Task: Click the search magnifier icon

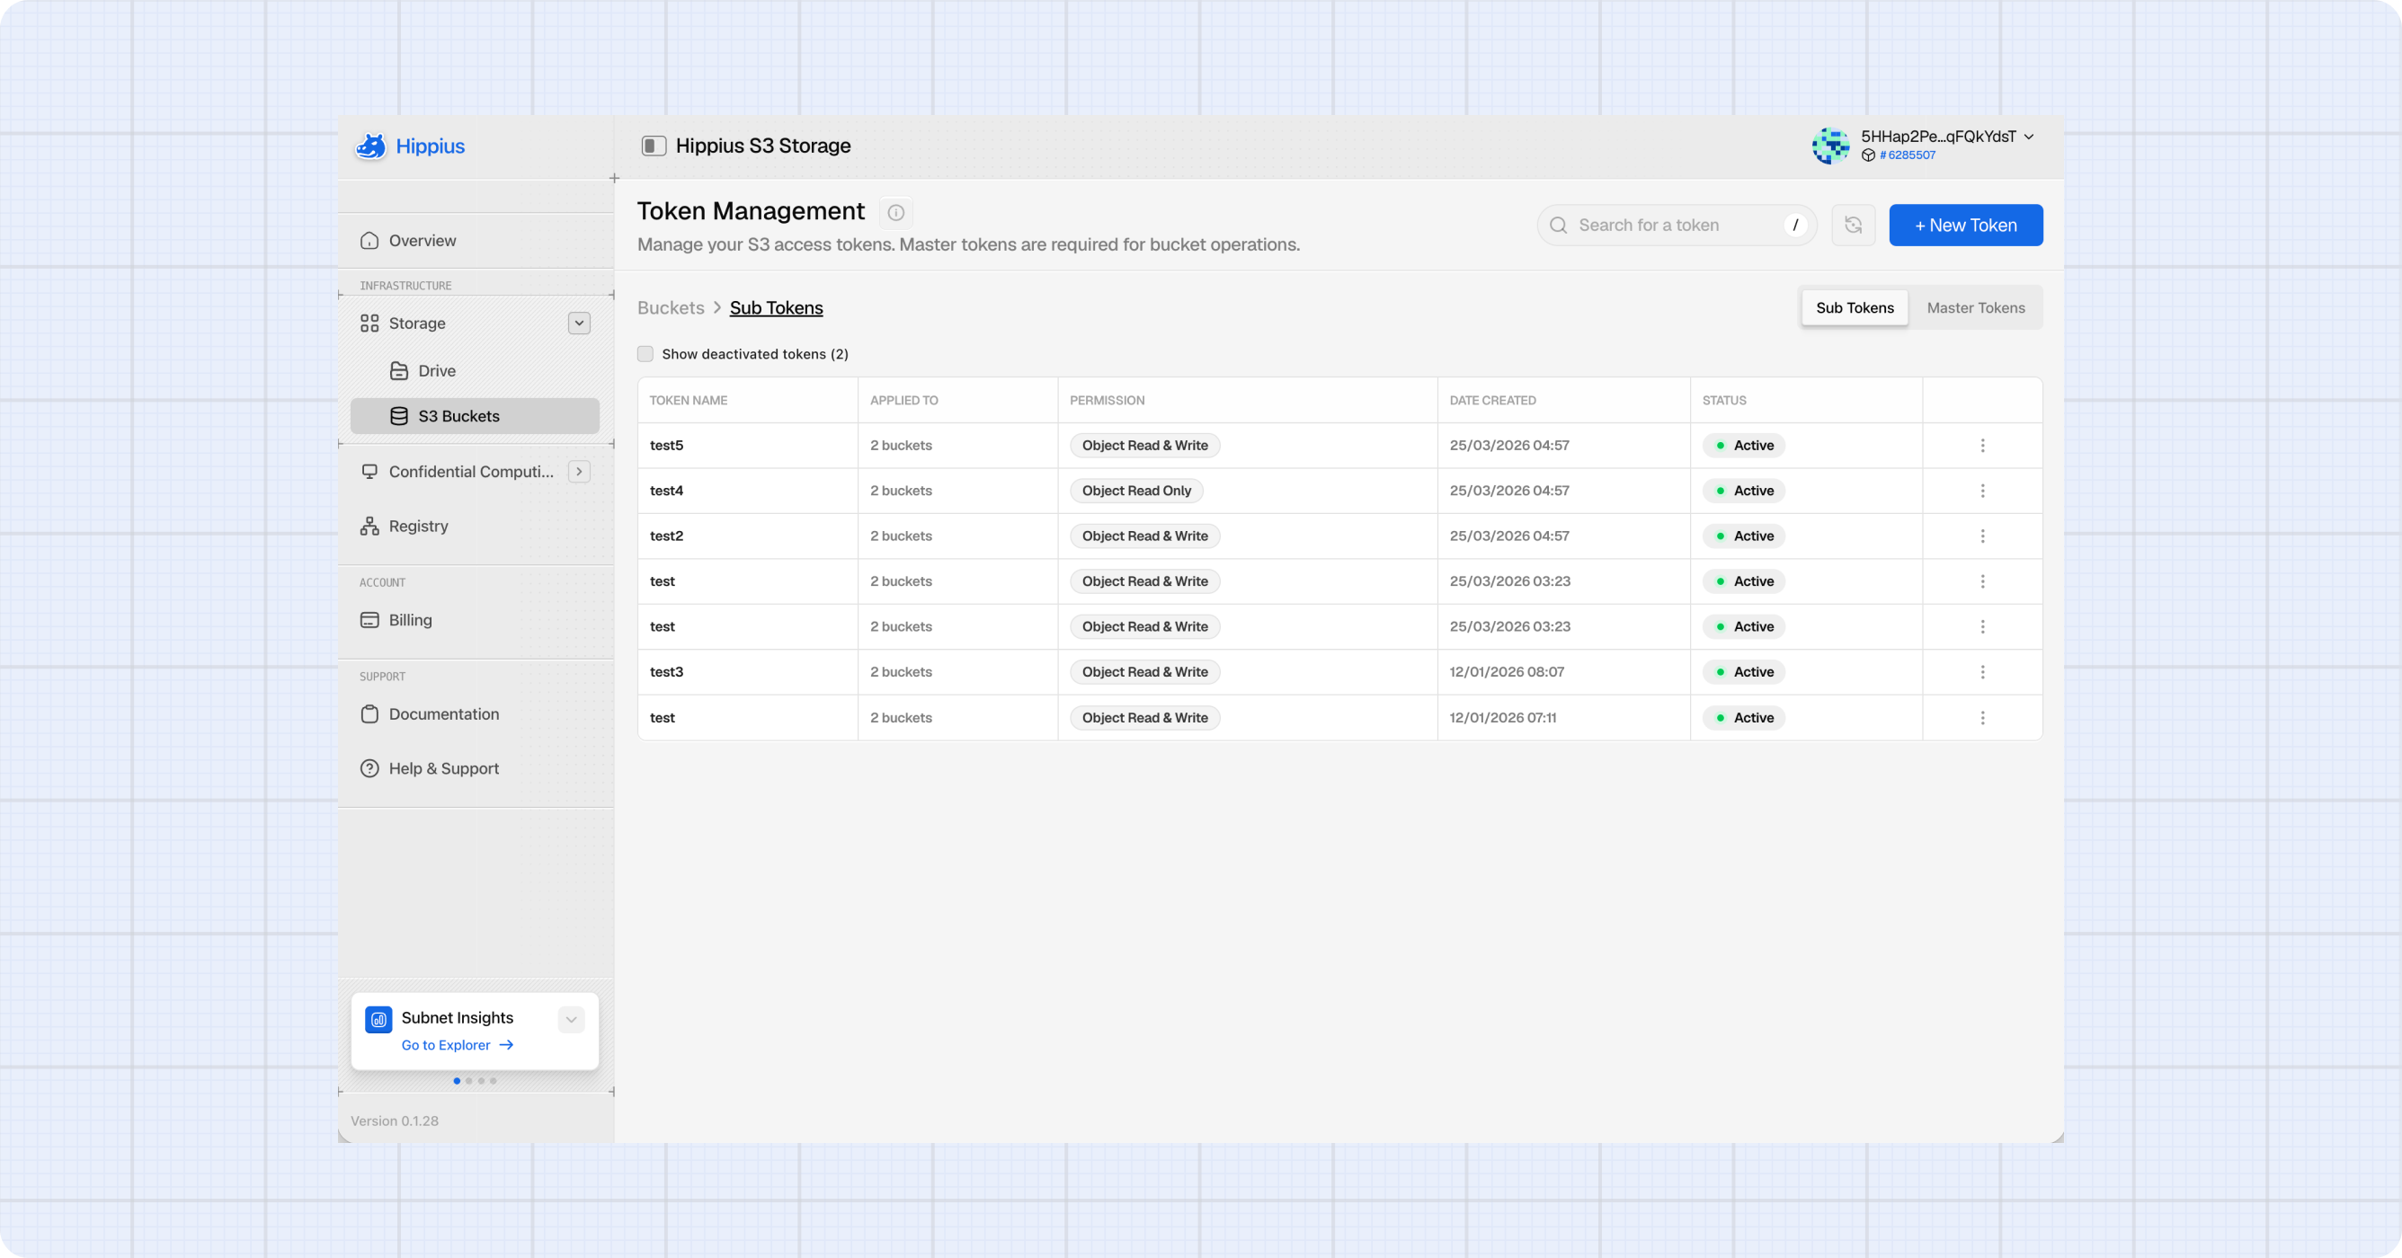Action: tap(1558, 226)
